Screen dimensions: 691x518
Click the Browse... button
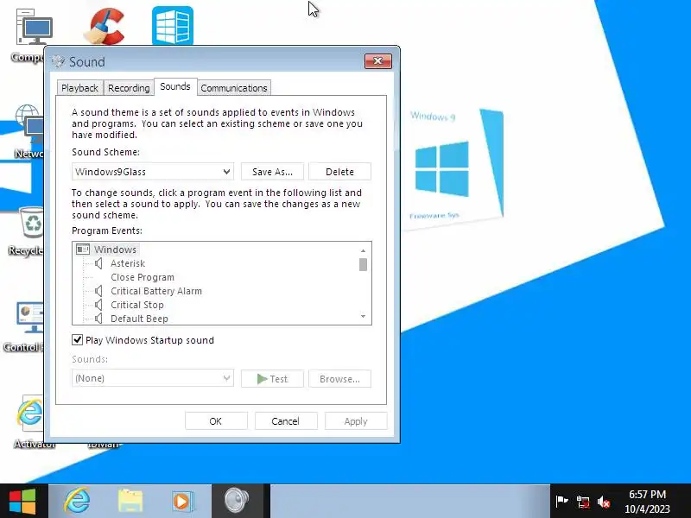[x=339, y=379]
